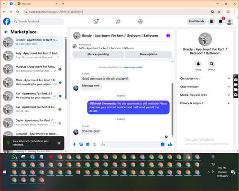Click Find friends button
The height and width of the screenshot is (191, 239).
coord(196,21)
